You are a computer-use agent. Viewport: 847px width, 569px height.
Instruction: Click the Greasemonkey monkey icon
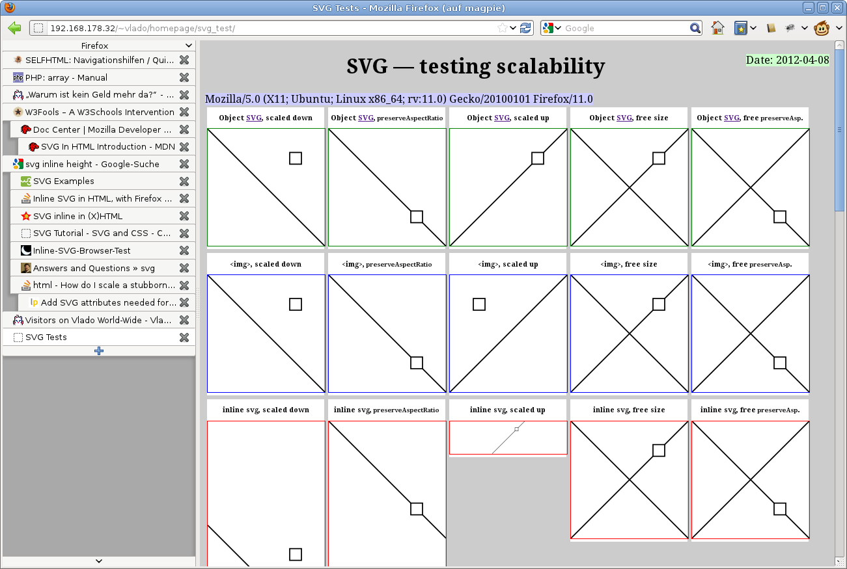(x=822, y=28)
